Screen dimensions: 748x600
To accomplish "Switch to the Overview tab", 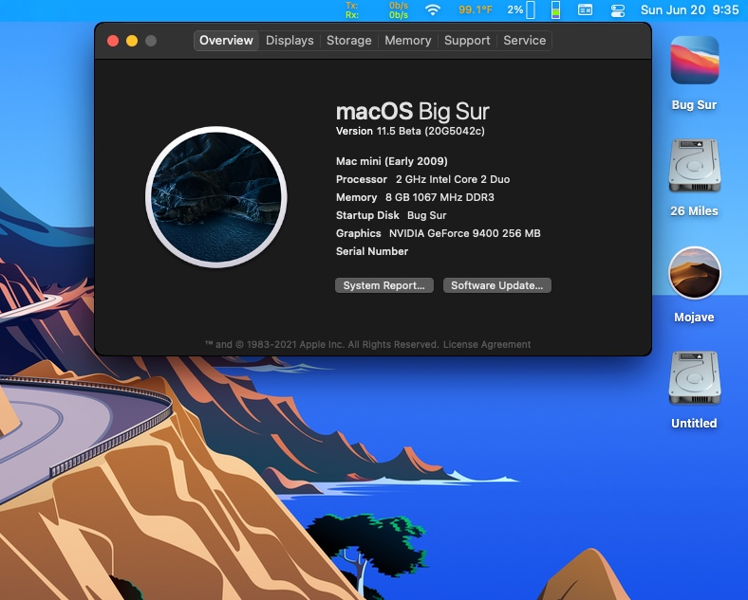I will pyautogui.click(x=226, y=41).
